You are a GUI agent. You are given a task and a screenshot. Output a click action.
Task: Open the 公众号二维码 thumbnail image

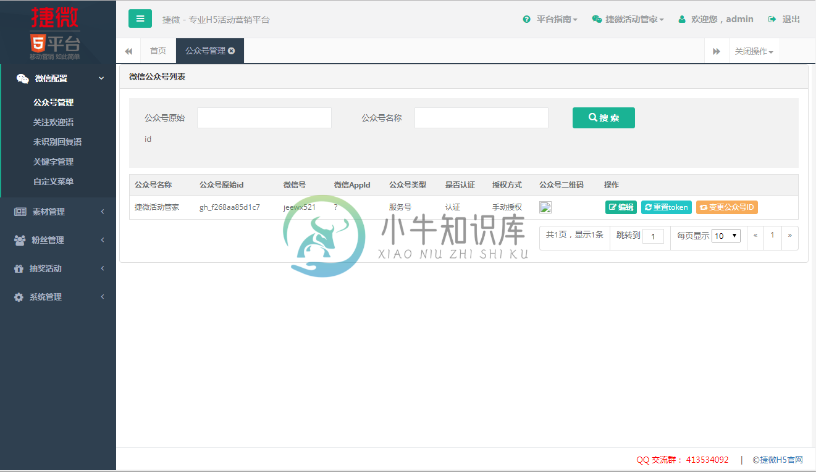(x=545, y=207)
